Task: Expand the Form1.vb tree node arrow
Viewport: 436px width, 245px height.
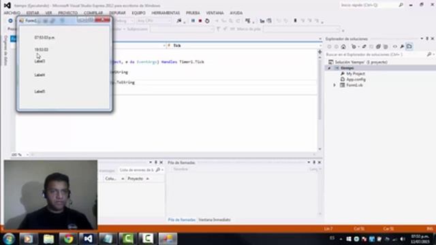Action: coord(334,85)
